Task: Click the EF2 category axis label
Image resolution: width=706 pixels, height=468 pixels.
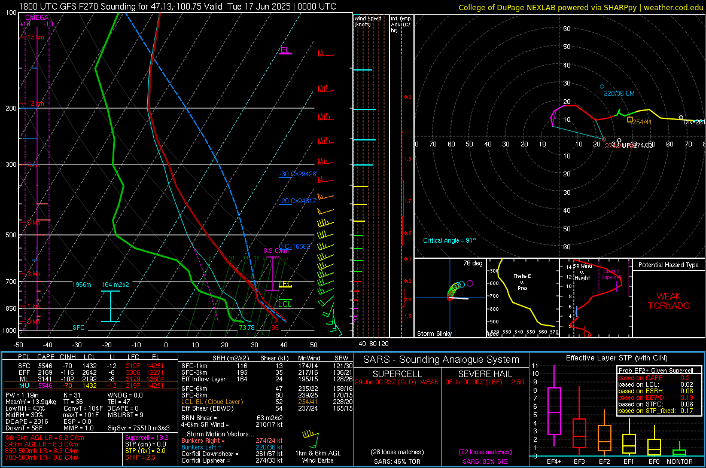Action: [x=604, y=461]
